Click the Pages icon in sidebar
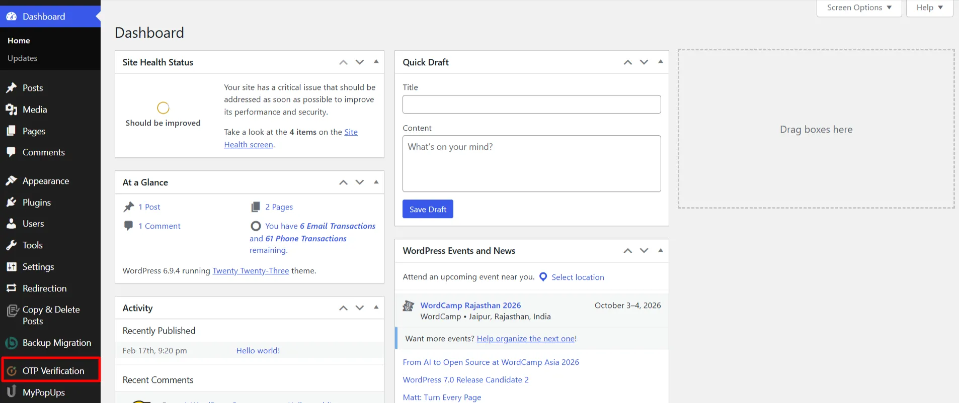Viewport: 959px width, 403px height. [12, 131]
